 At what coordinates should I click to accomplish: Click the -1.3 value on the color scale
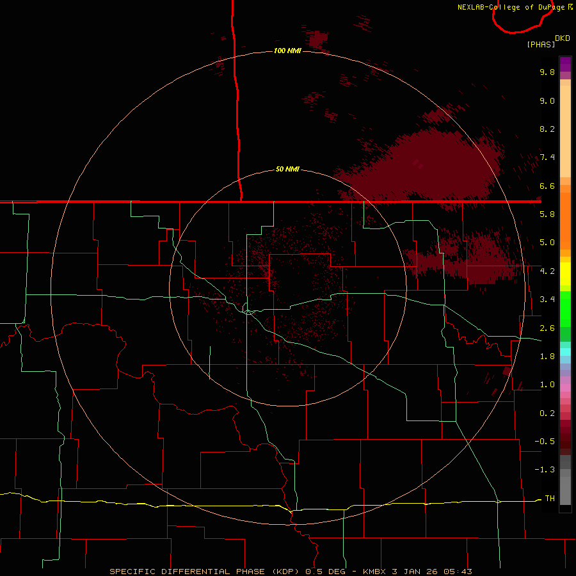545,470
